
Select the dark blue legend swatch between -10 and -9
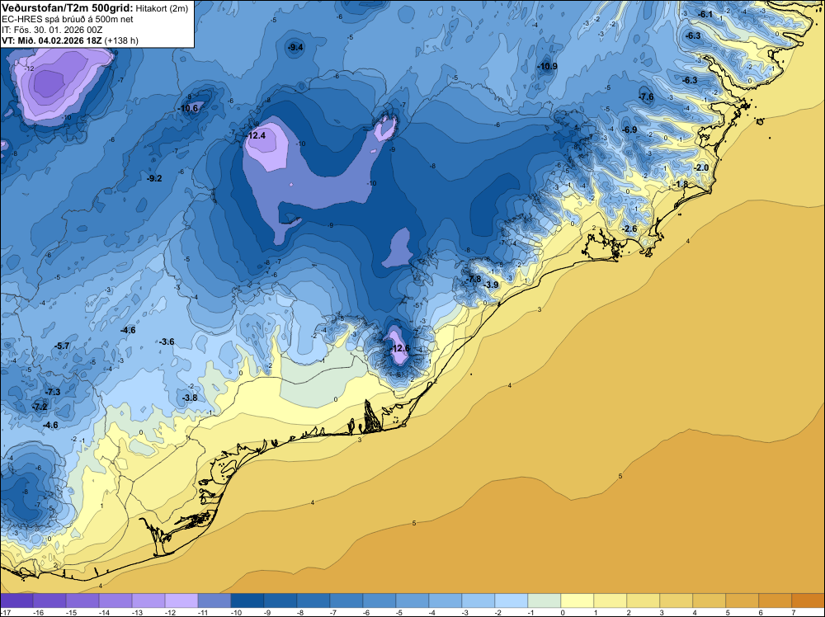click(247, 601)
